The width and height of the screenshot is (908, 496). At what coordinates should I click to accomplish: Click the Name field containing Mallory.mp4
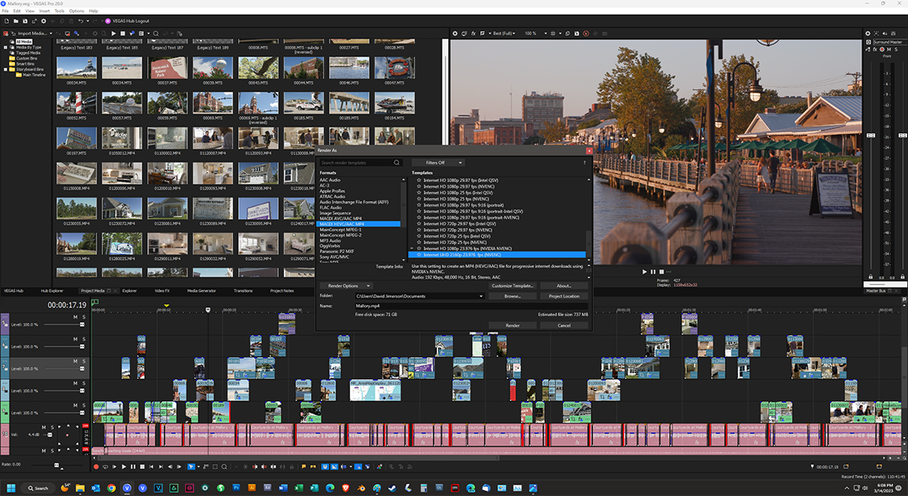471,306
